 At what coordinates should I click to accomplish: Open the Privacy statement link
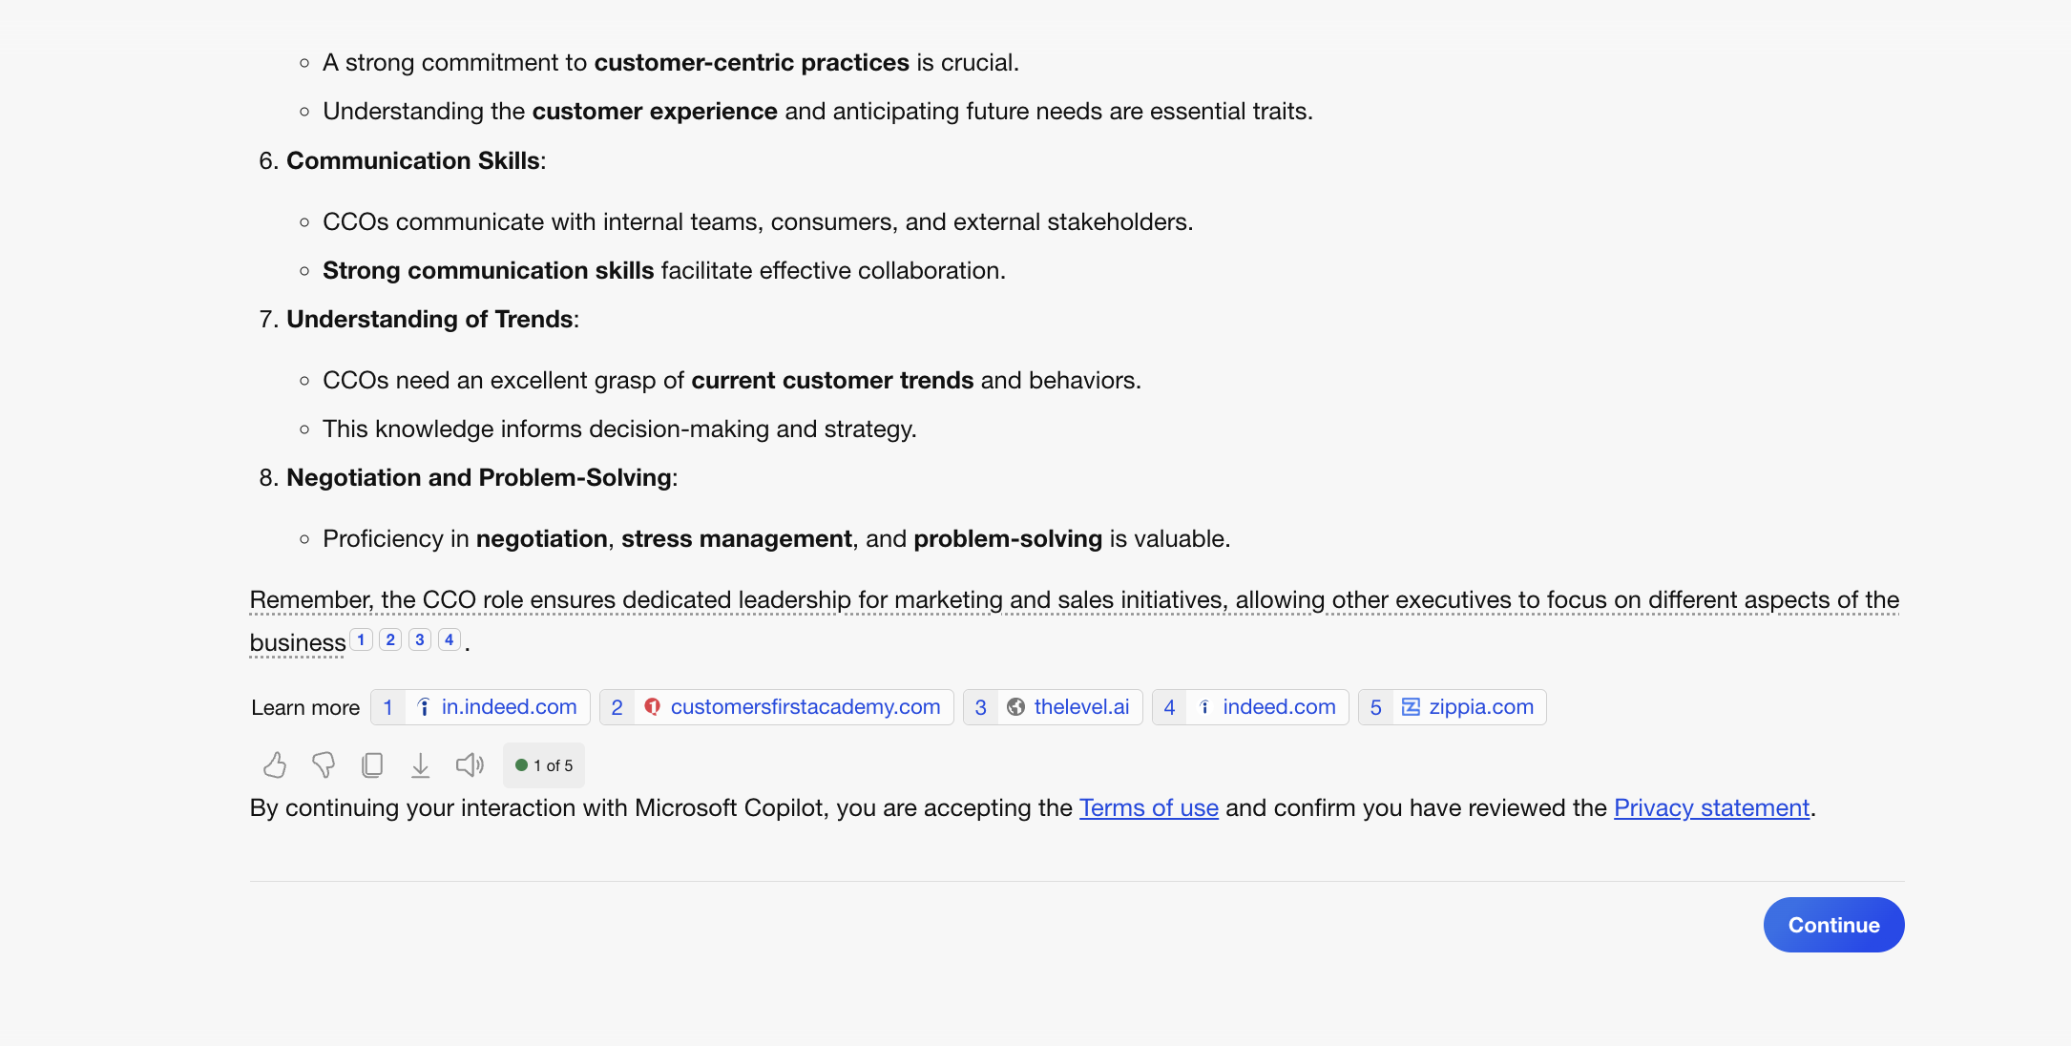click(x=1711, y=808)
